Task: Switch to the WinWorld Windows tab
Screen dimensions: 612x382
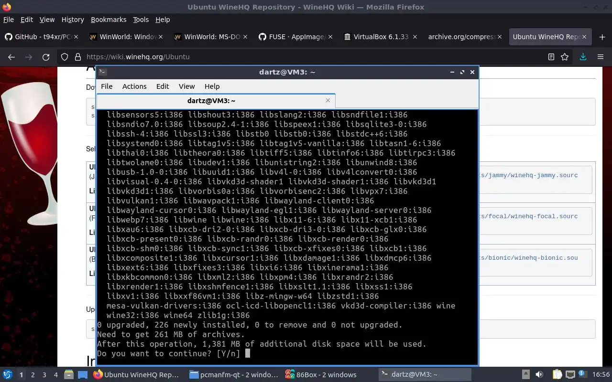Action: tap(127, 37)
